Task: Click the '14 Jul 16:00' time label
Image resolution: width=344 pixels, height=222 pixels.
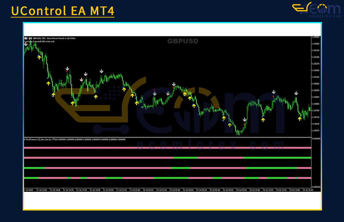Action: (x=308, y=190)
